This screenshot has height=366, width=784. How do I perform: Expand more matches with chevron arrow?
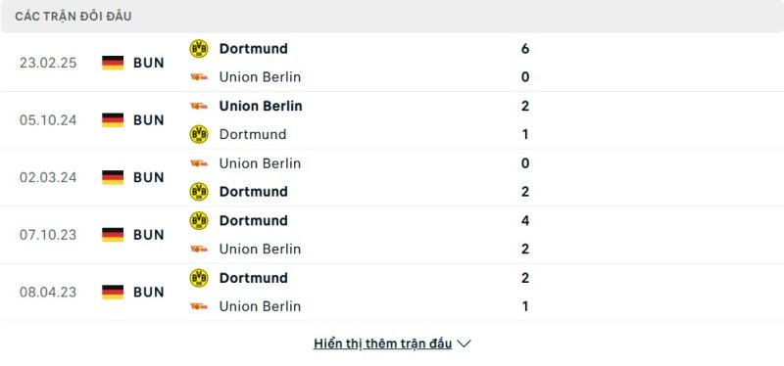pos(464,343)
